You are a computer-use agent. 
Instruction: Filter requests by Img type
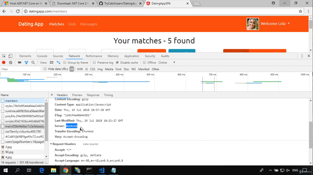click(x=100, y=69)
